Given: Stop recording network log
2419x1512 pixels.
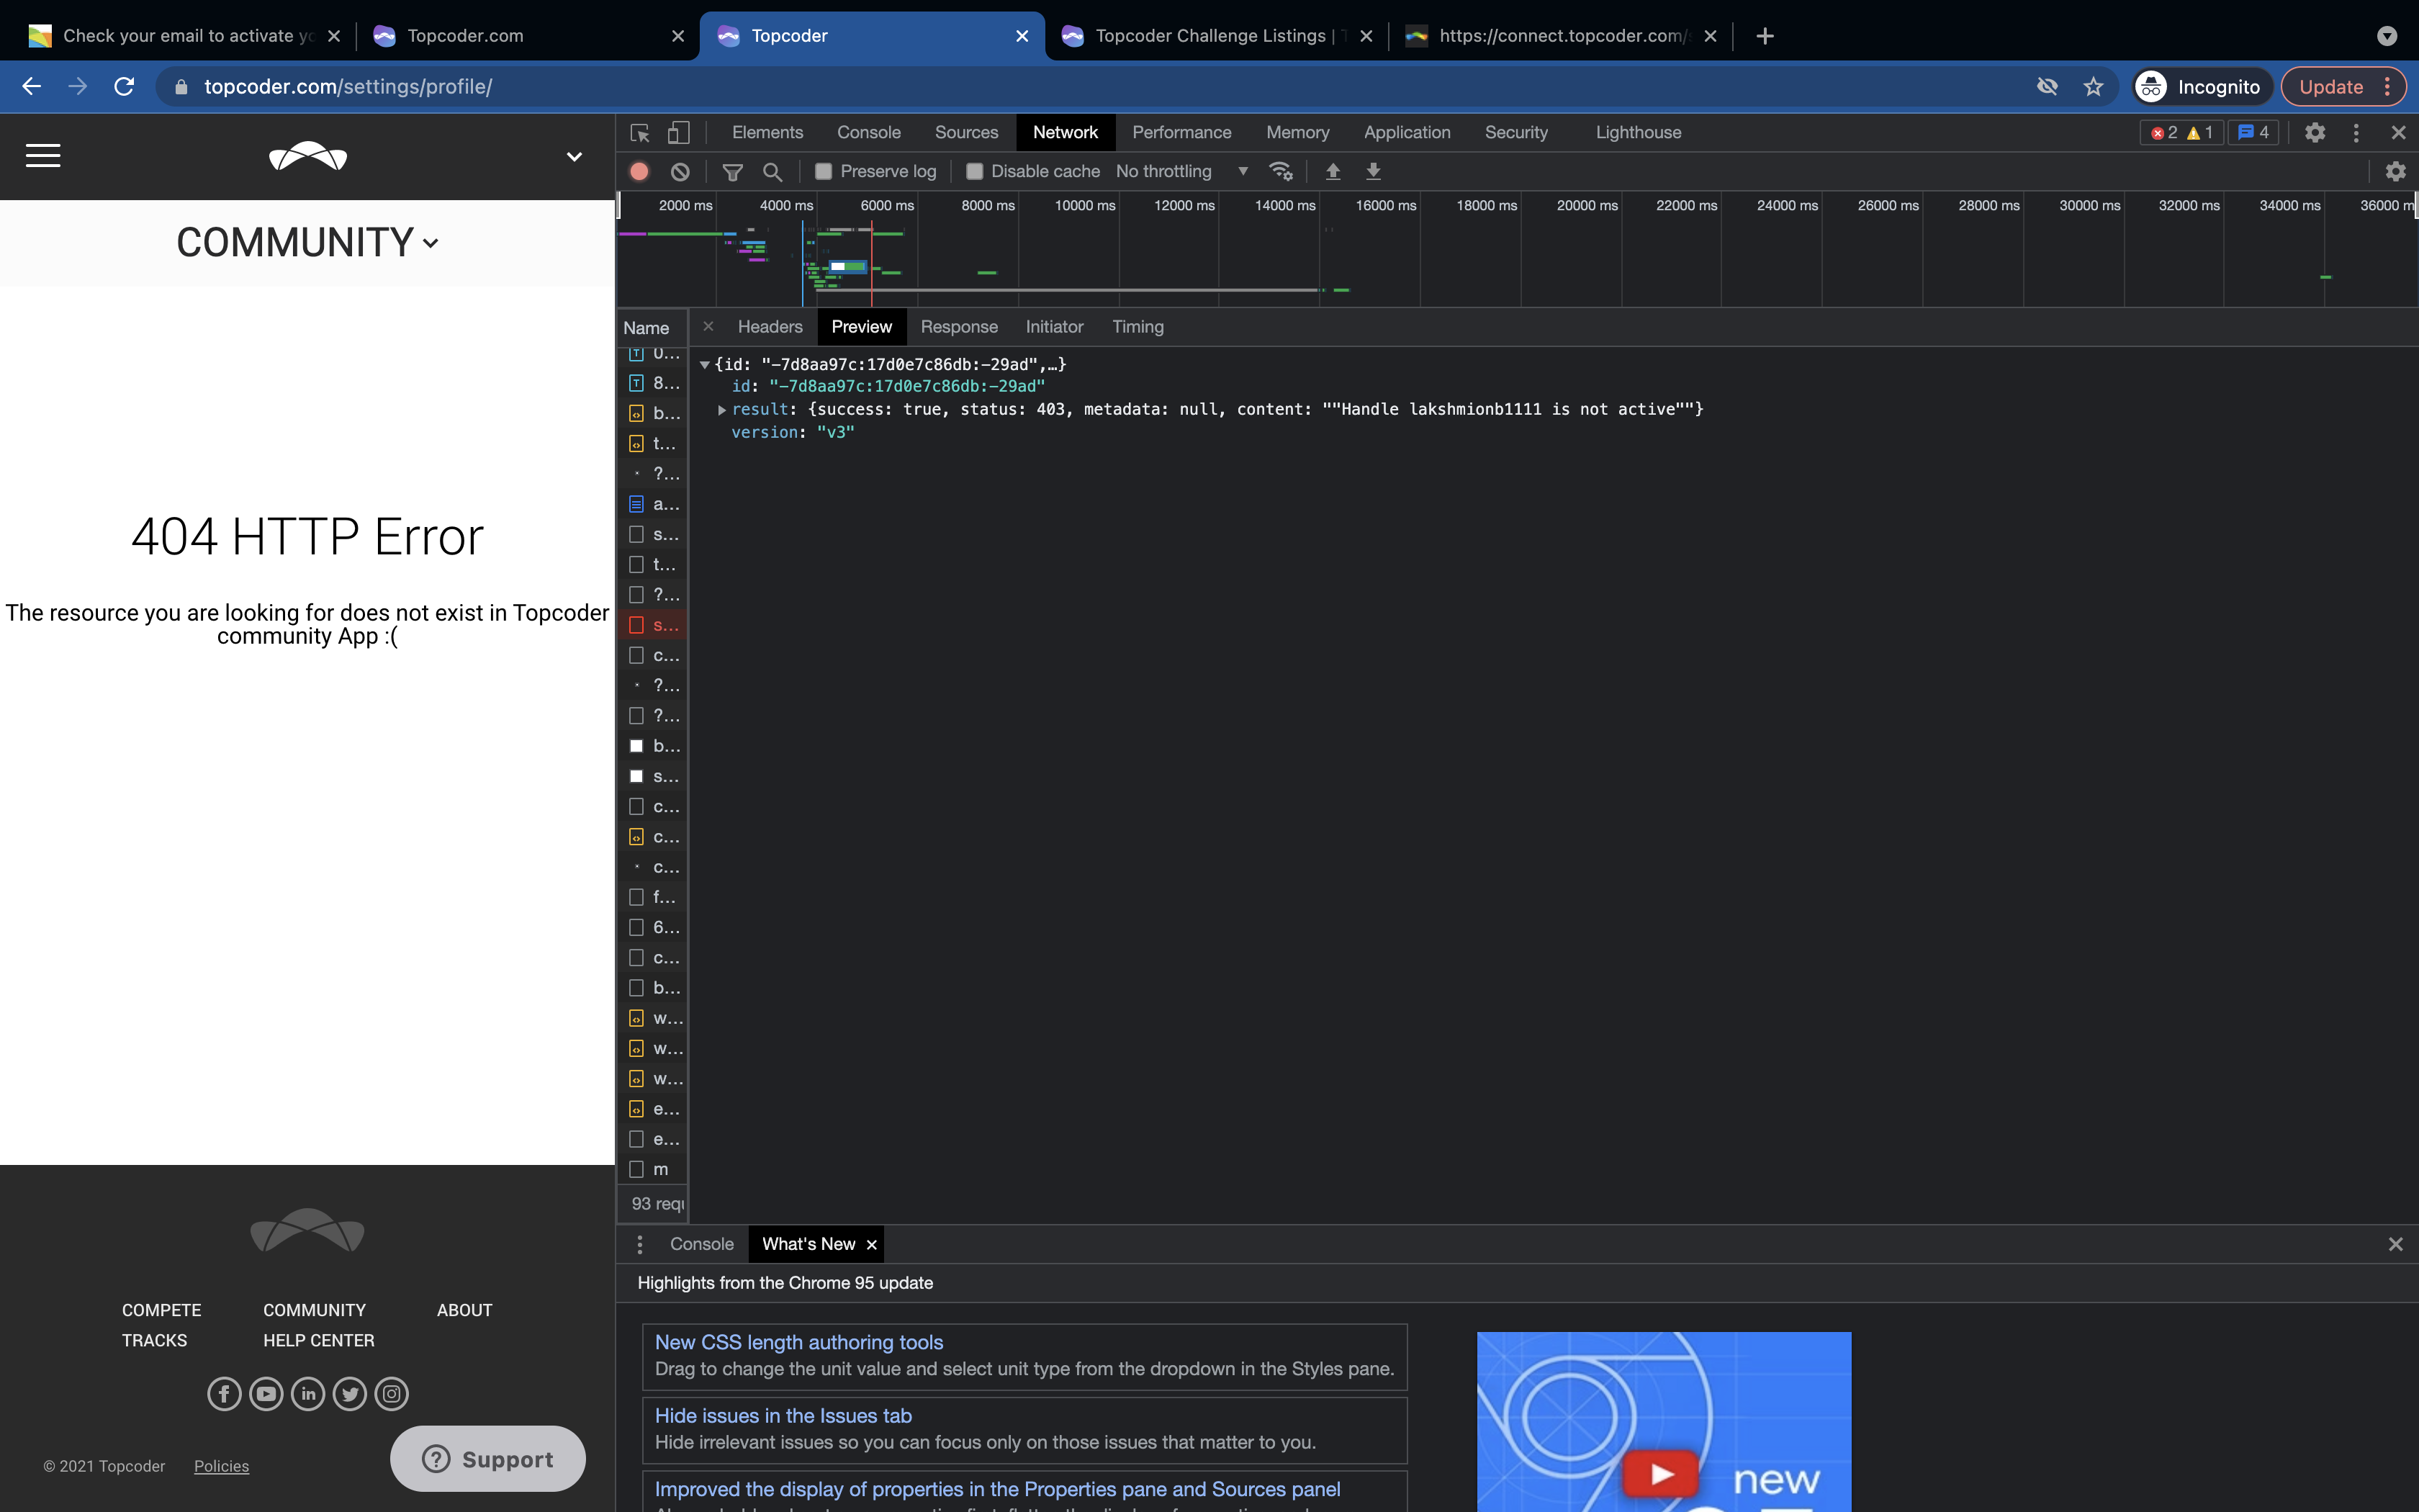Looking at the screenshot, I should [640, 172].
